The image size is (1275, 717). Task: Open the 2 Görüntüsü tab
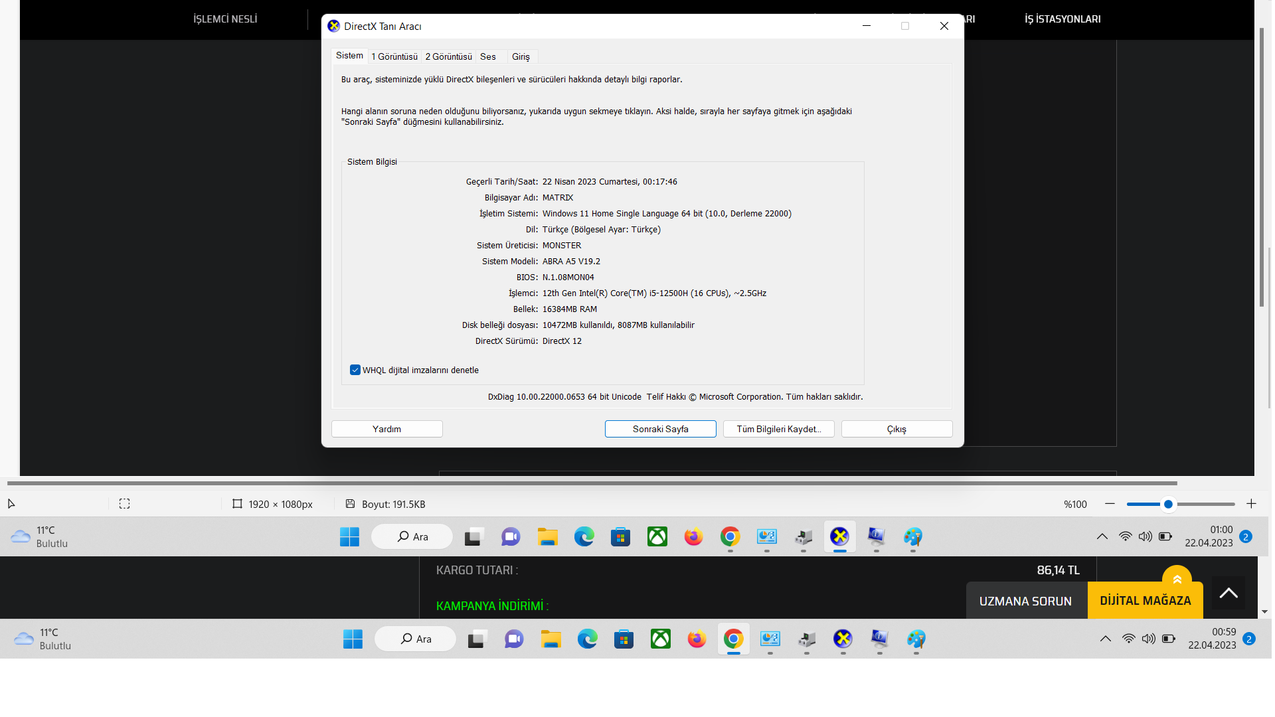(x=449, y=57)
